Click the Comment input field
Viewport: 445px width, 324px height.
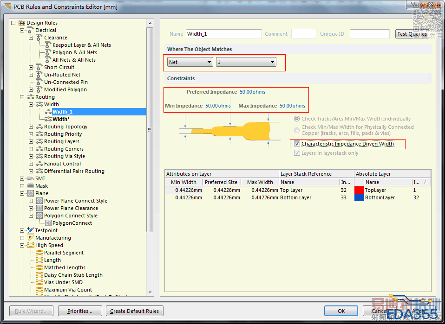point(304,34)
